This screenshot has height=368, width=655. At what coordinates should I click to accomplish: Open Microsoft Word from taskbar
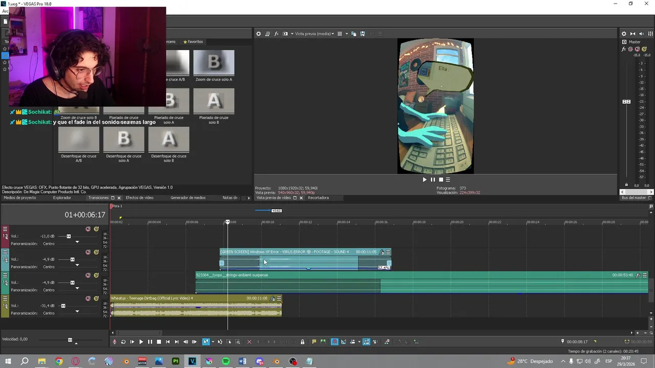click(243, 361)
